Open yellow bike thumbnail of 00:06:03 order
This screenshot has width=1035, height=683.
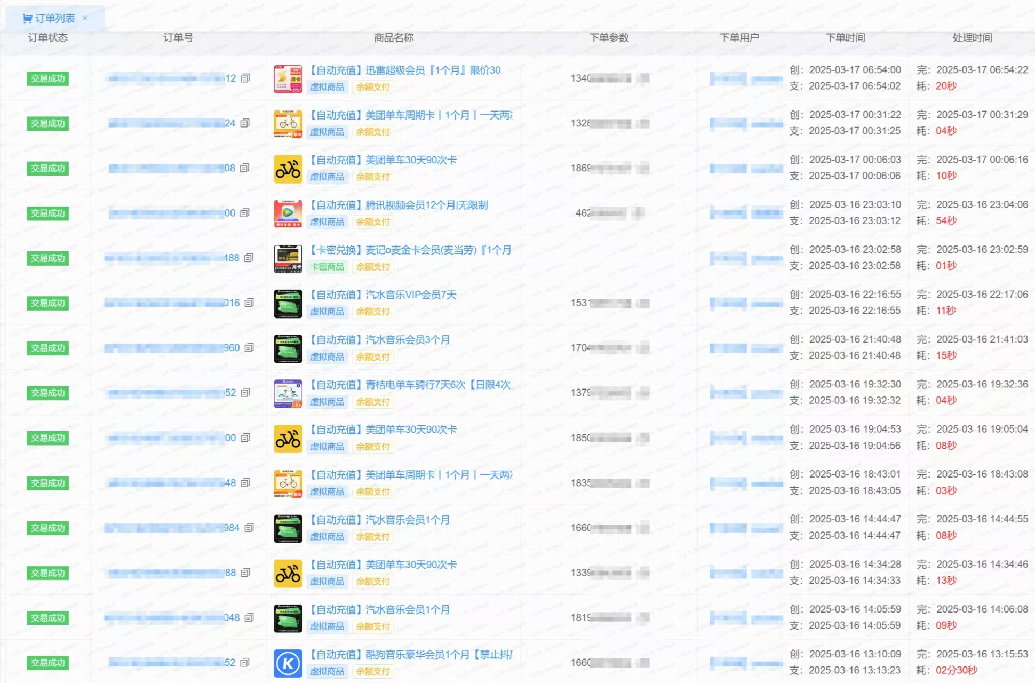tap(288, 169)
